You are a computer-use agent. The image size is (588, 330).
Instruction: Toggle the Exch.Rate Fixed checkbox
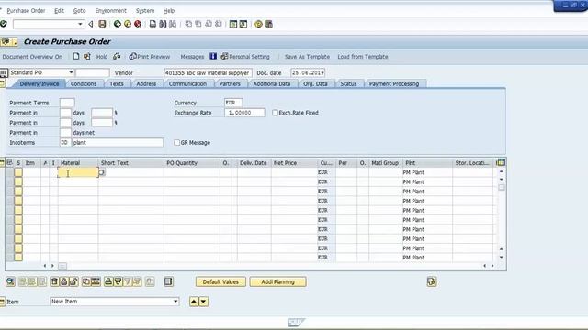point(275,113)
